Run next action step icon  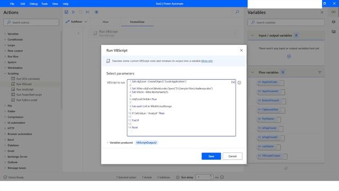coord(87,12)
